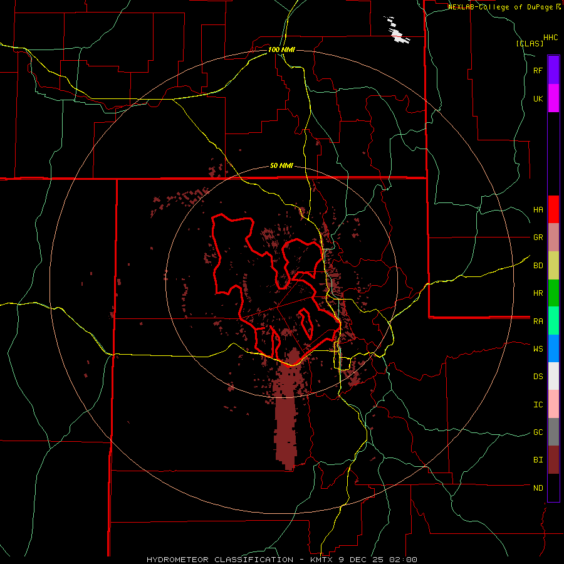Click the BD legend label
Viewport: 564px width, 564px height.
(538, 265)
